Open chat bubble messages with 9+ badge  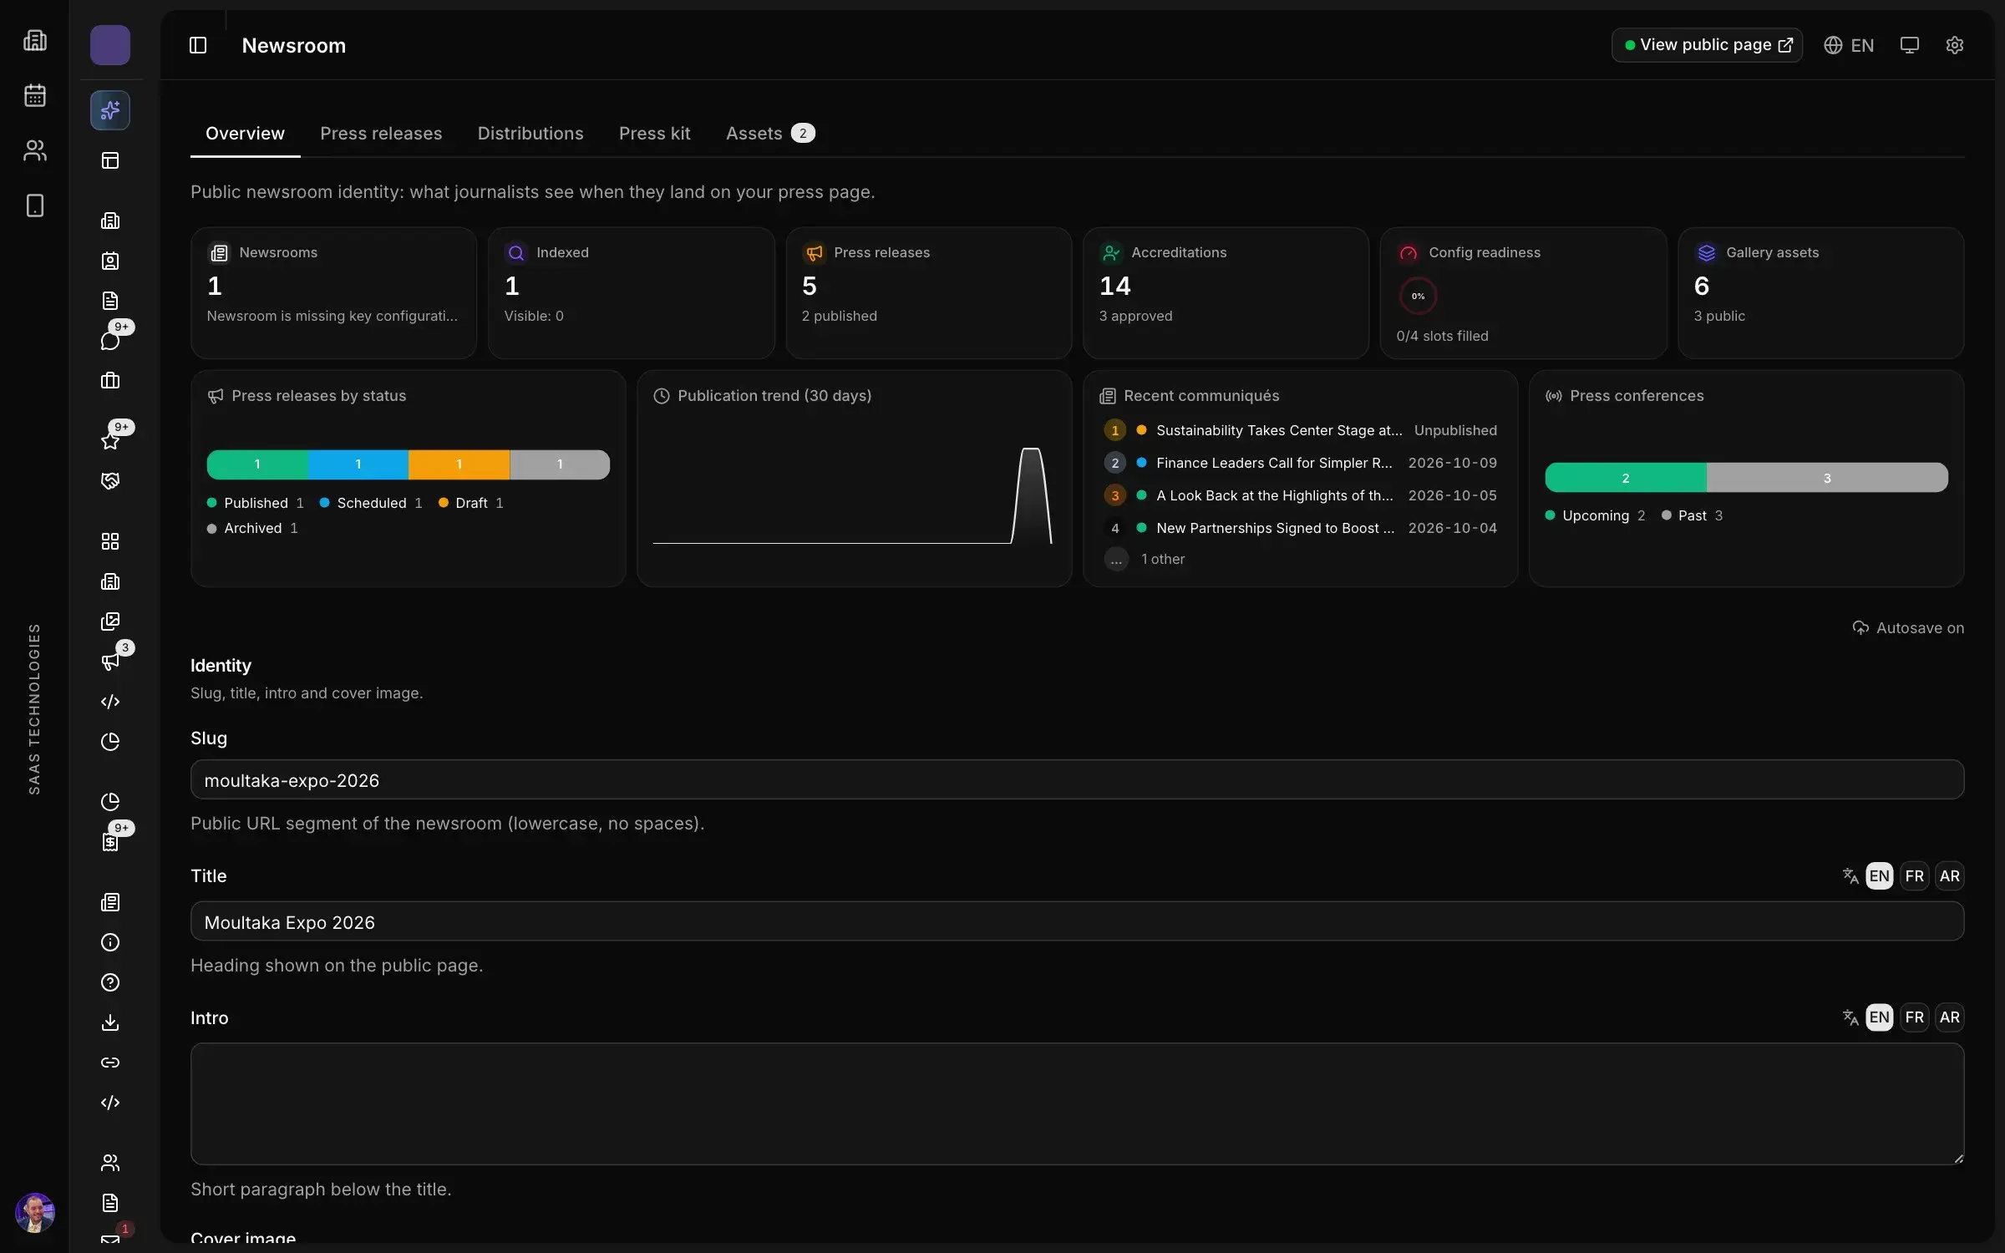coord(110,340)
